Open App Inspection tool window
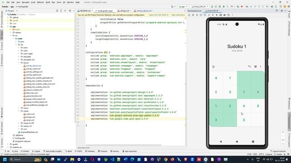This screenshot has height=163, width=291. (130, 151)
